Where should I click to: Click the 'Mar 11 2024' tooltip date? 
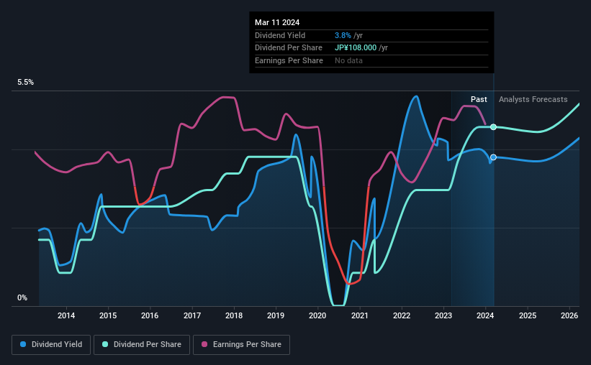click(x=277, y=22)
